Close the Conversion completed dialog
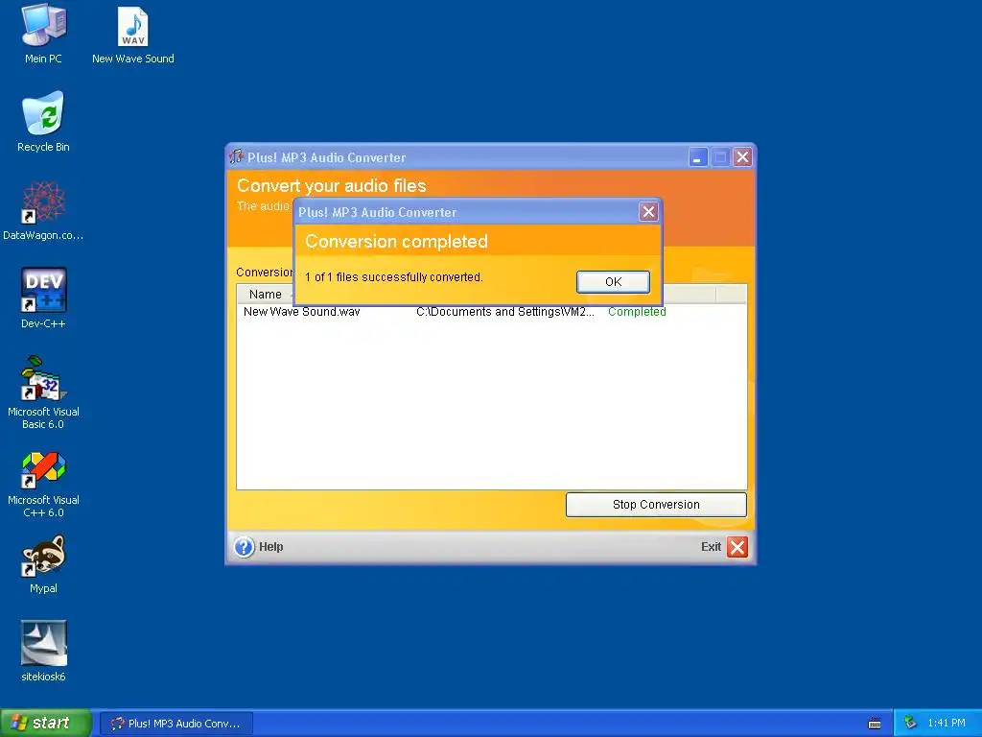The image size is (982, 737). [648, 212]
